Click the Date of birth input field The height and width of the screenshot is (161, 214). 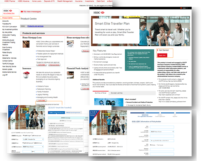(162, 141)
